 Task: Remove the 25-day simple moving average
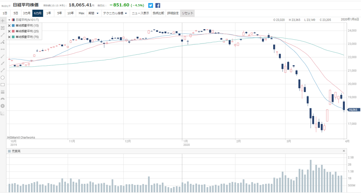(10, 31)
